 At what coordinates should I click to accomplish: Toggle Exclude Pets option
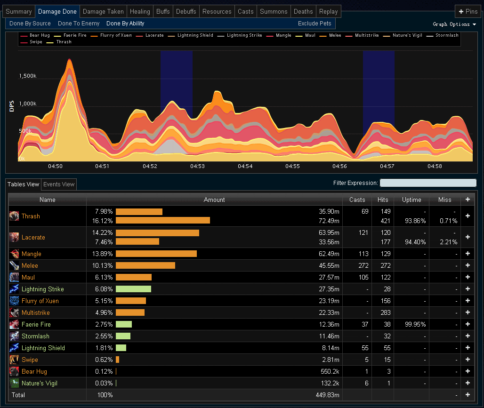point(315,24)
